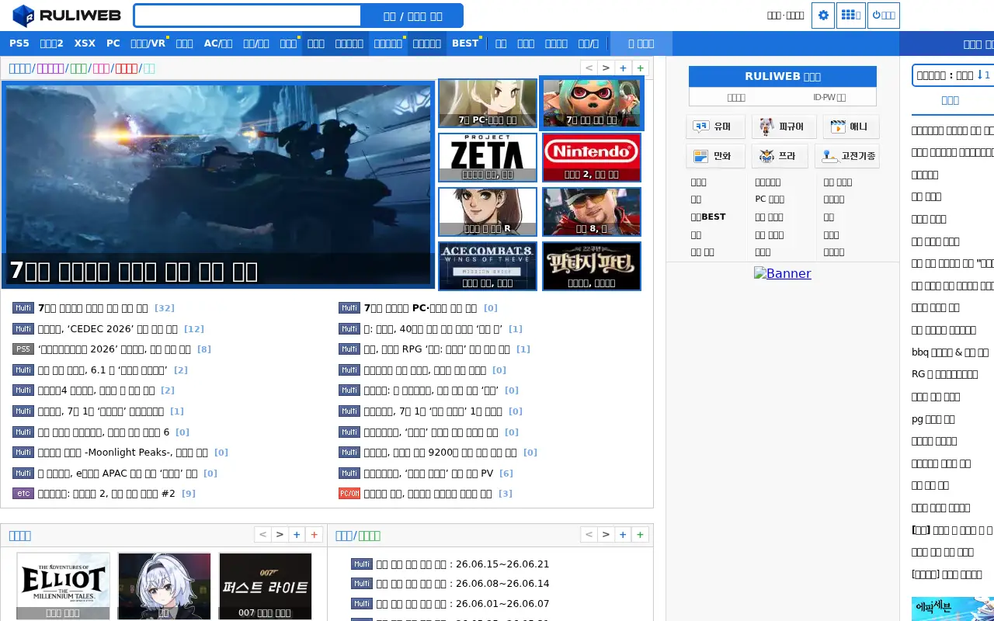
Task: Click the red plus in the Elliot thumbnail panel
Action: (x=314, y=535)
